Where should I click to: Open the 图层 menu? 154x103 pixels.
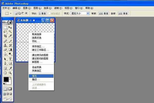(37, 8)
